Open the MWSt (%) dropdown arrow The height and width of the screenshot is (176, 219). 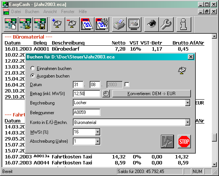pos(97,132)
